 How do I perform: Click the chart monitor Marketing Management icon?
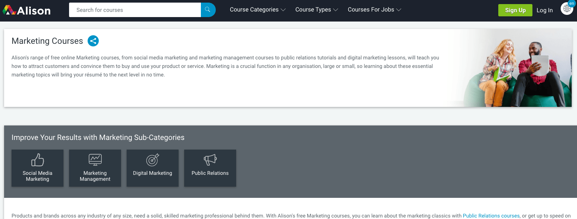(95, 160)
